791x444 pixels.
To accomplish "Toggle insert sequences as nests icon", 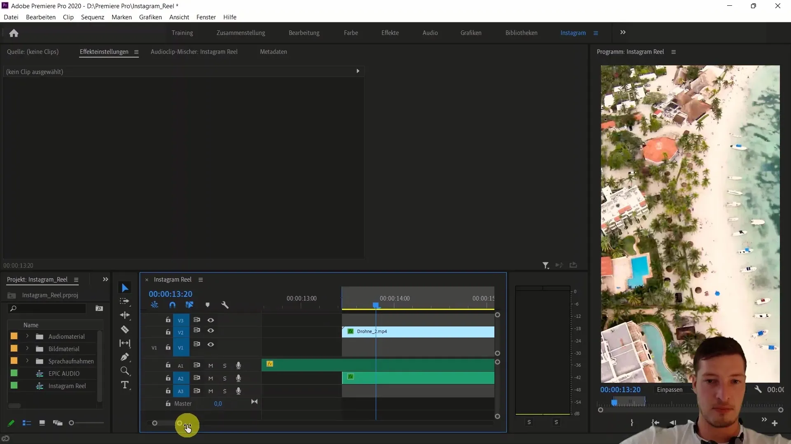I will click(x=154, y=305).
